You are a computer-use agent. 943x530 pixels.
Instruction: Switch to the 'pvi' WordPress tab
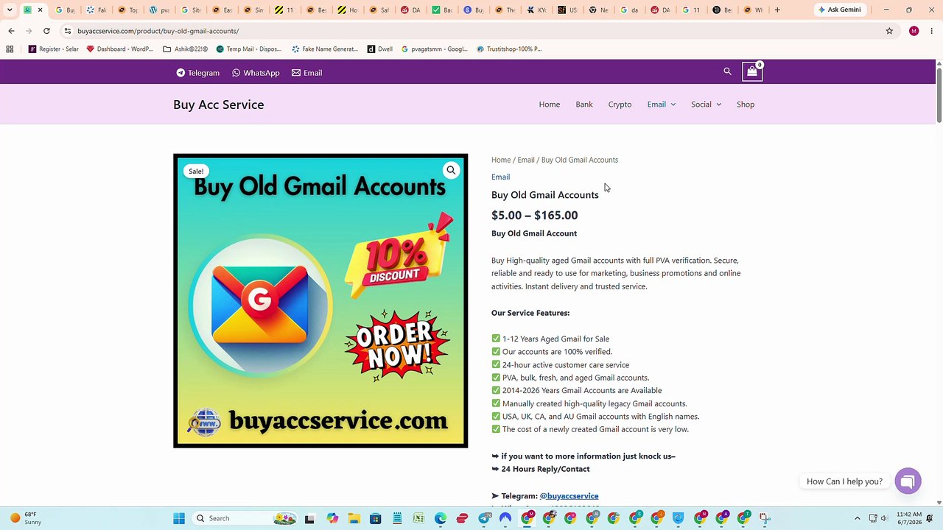158,10
